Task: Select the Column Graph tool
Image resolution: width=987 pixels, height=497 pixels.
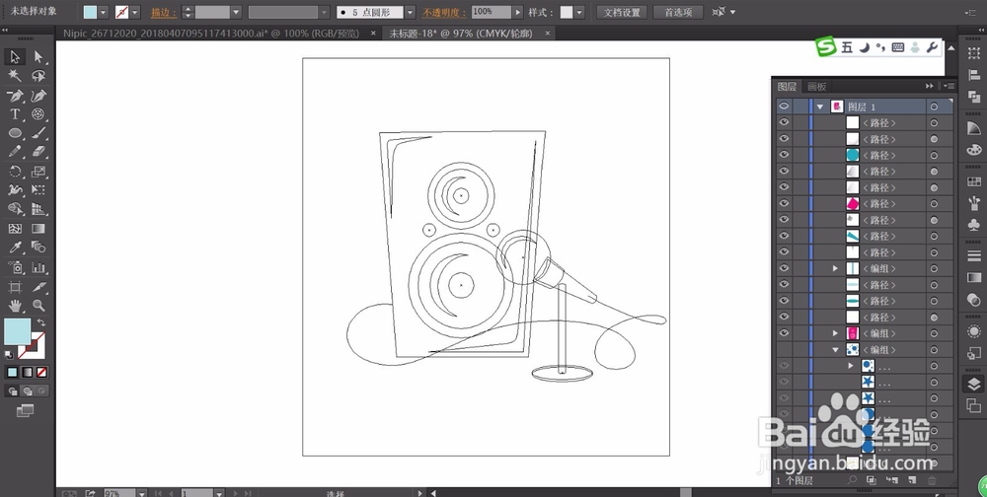Action: pyautogui.click(x=38, y=267)
